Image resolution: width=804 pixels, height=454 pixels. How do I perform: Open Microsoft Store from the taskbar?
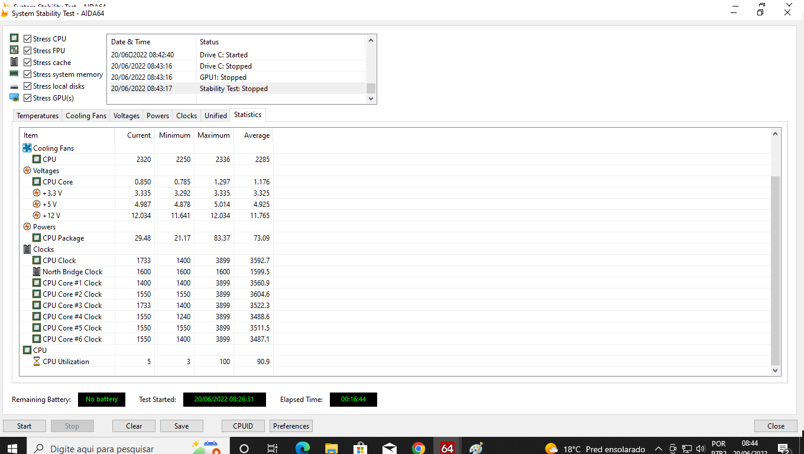(x=360, y=448)
